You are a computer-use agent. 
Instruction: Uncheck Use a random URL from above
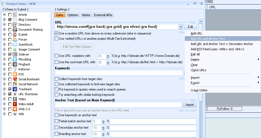coord(57,33)
